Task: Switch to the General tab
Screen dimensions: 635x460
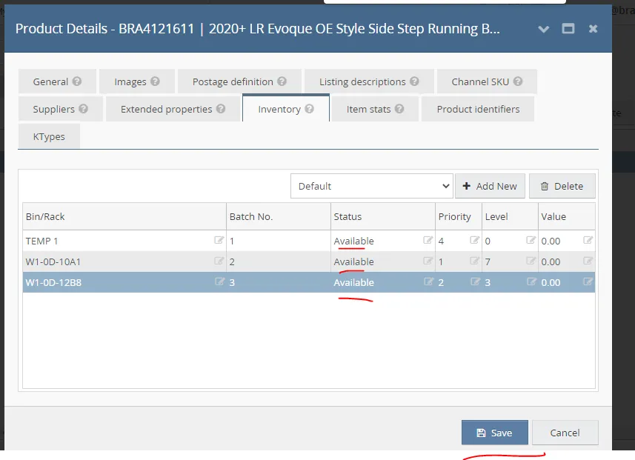Action: tap(57, 81)
